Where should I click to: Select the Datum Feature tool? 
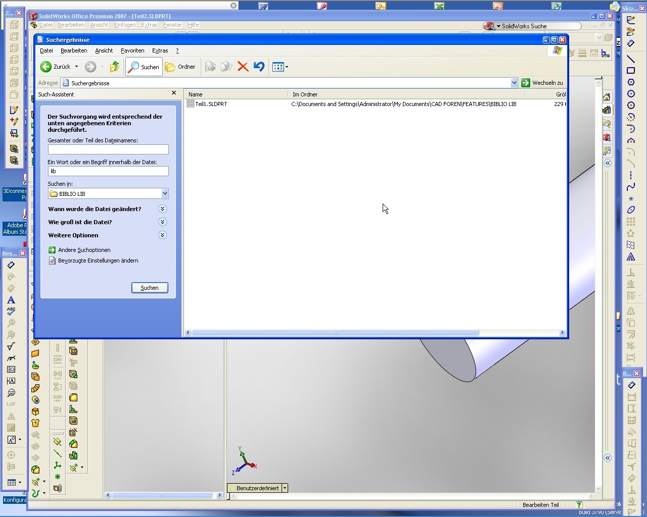11,381
